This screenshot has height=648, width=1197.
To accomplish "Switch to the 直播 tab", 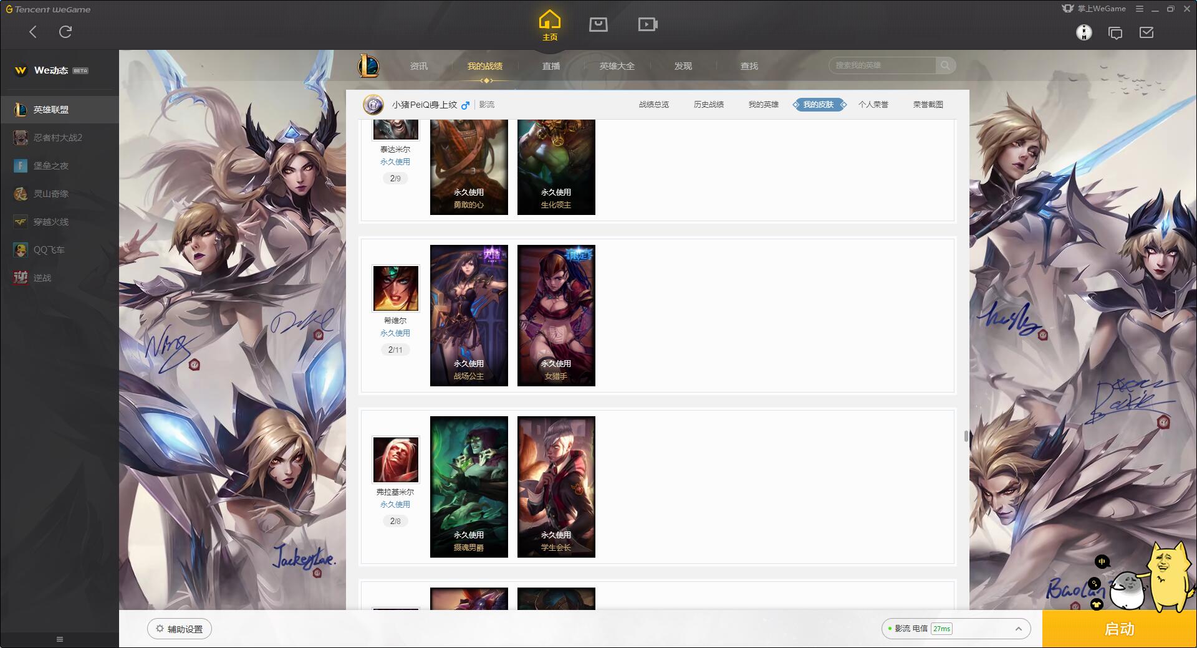I will point(551,66).
